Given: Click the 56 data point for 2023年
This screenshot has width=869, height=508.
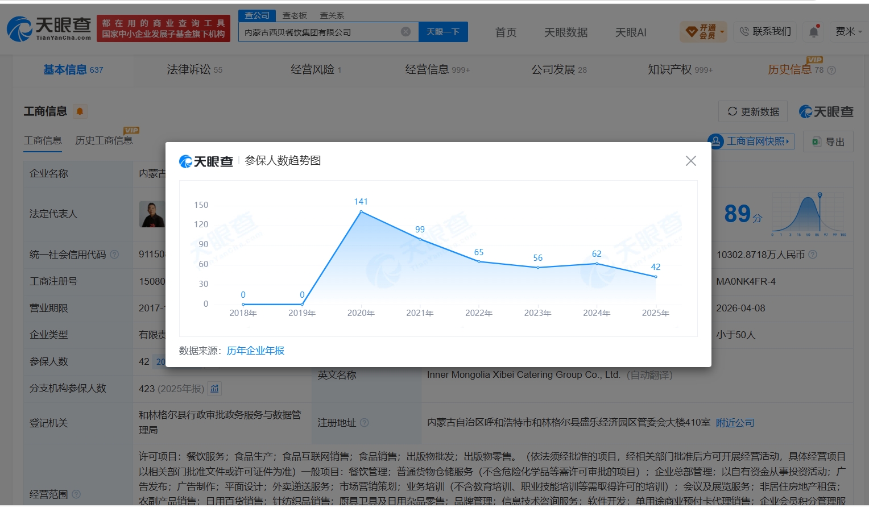Looking at the screenshot, I should 538,268.
